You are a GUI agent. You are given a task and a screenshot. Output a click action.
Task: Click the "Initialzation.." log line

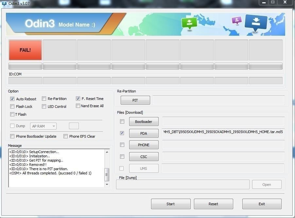tap(29, 156)
